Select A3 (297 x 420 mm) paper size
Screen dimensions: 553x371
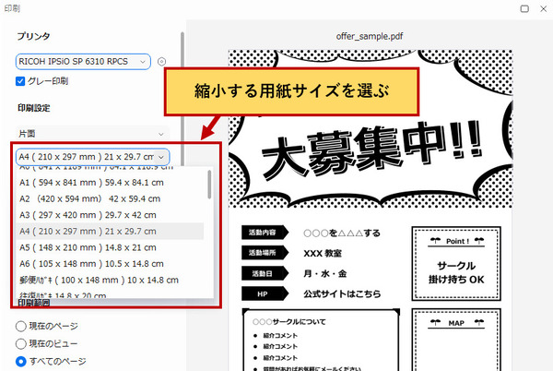pos(110,215)
